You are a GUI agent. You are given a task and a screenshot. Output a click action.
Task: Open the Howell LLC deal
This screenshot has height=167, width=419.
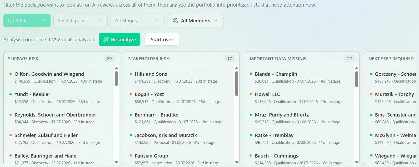(x=267, y=94)
